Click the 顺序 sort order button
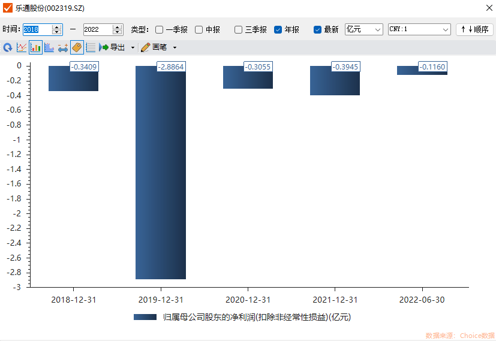The width and height of the screenshot is (496, 341). click(x=474, y=29)
